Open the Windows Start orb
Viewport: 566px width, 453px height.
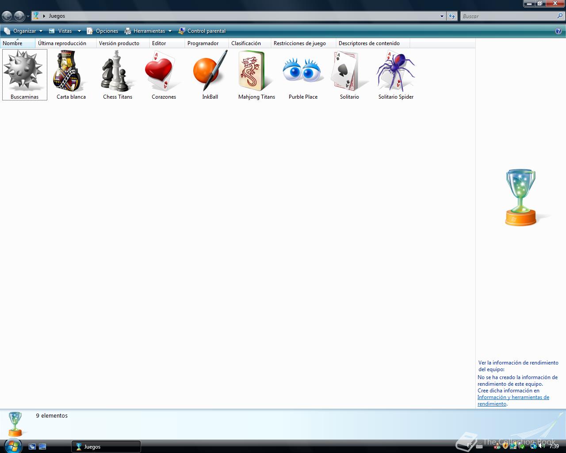(13, 446)
